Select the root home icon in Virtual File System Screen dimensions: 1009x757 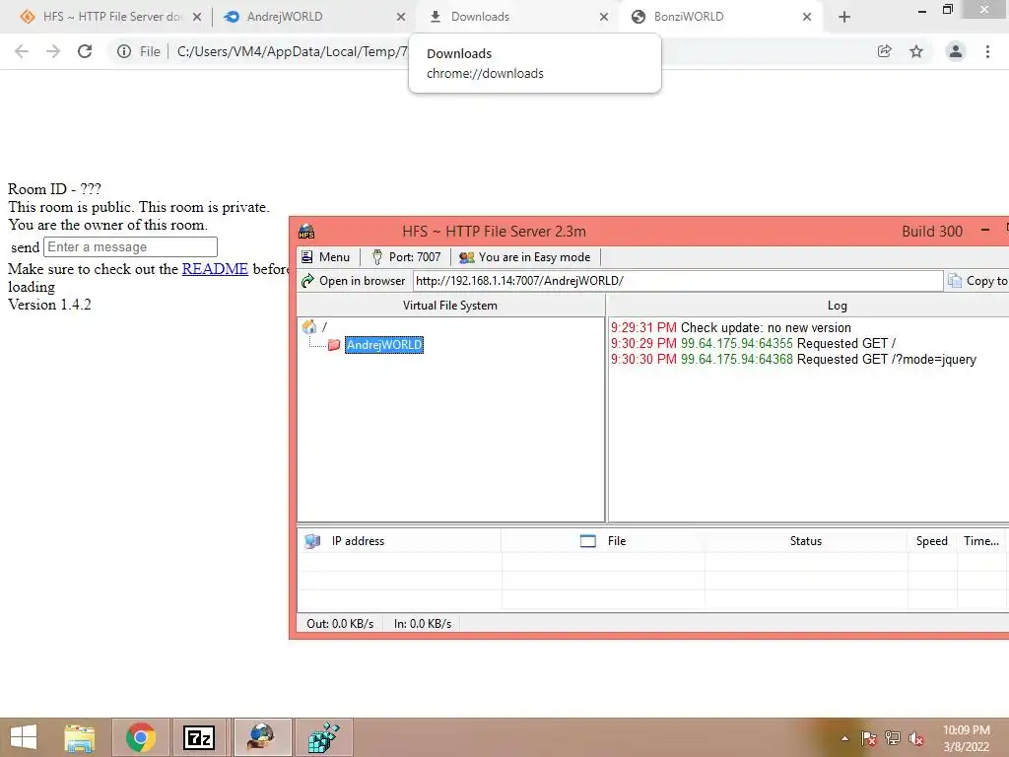(x=309, y=327)
